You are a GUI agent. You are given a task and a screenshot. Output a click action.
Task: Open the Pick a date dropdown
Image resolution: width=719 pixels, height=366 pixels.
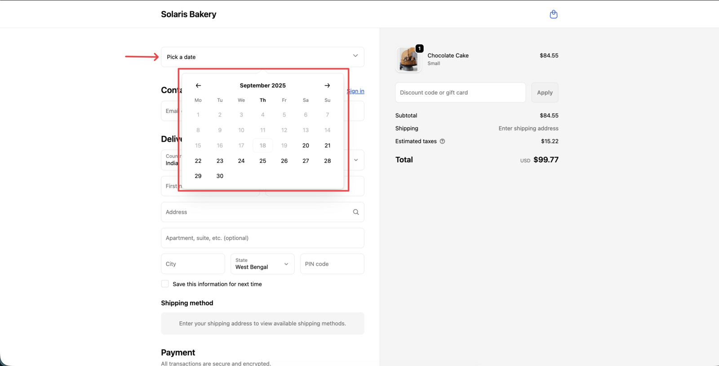(x=262, y=57)
